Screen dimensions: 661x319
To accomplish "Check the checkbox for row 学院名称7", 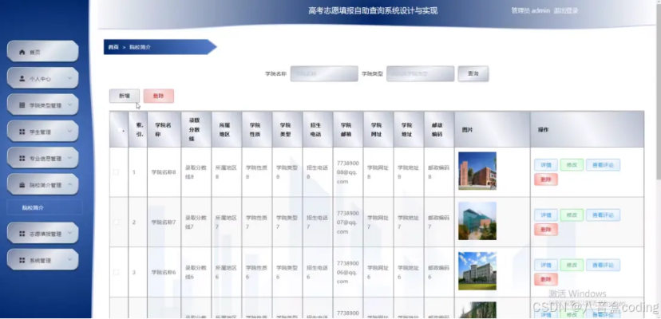I will [x=116, y=222].
